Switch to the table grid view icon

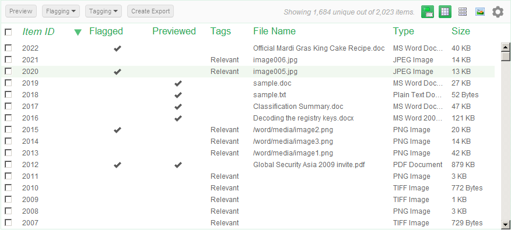pos(445,12)
